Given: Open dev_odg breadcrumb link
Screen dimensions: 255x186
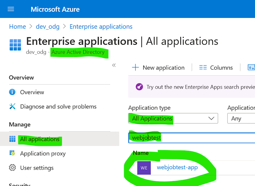Looking at the screenshot, I should pos(48,26).
